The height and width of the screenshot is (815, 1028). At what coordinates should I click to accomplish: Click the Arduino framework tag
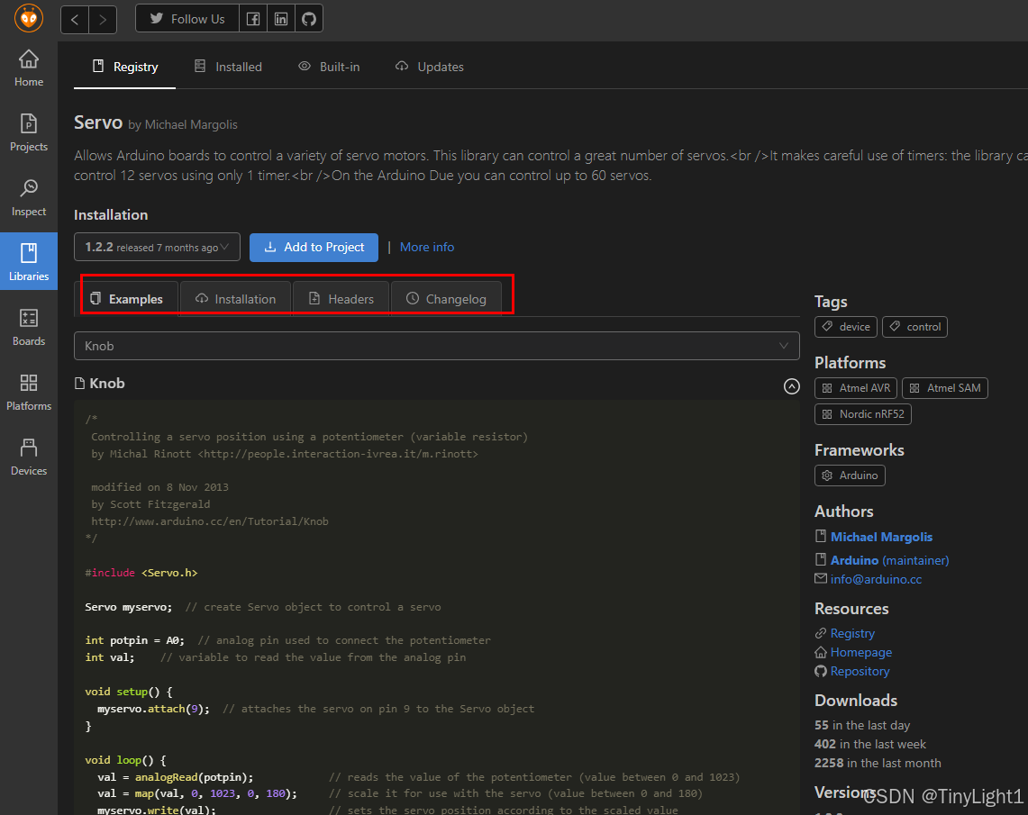(850, 475)
